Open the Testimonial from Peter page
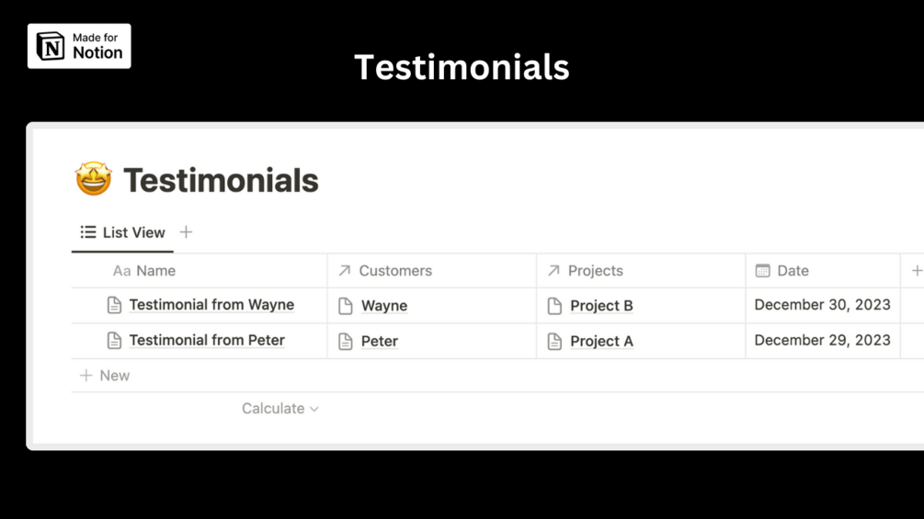Screen dimensions: 924x519 click(x=207, y=341)
